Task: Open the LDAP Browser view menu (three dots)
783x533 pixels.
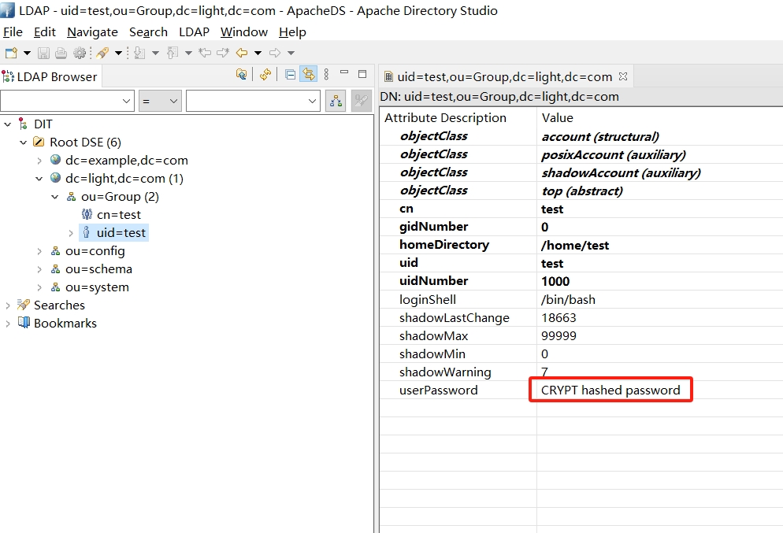Action: point(326,74)
